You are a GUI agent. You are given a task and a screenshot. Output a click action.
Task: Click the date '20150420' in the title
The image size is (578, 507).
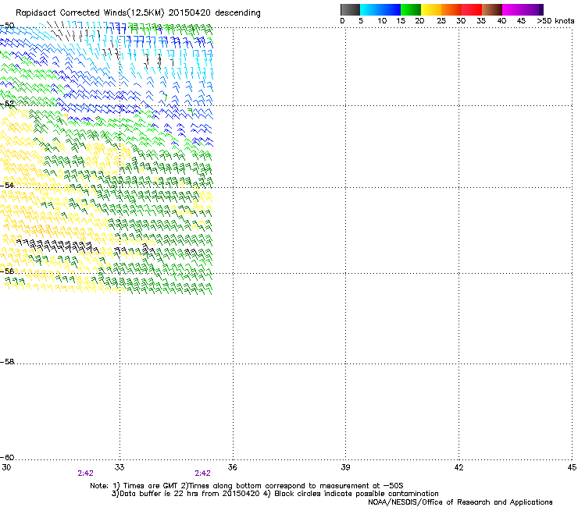pos(190,13)
